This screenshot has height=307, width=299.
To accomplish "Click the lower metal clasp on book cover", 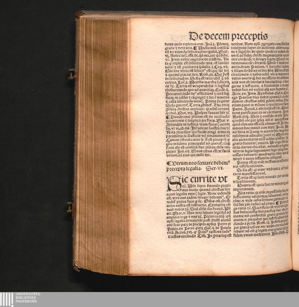I will 70,207.
